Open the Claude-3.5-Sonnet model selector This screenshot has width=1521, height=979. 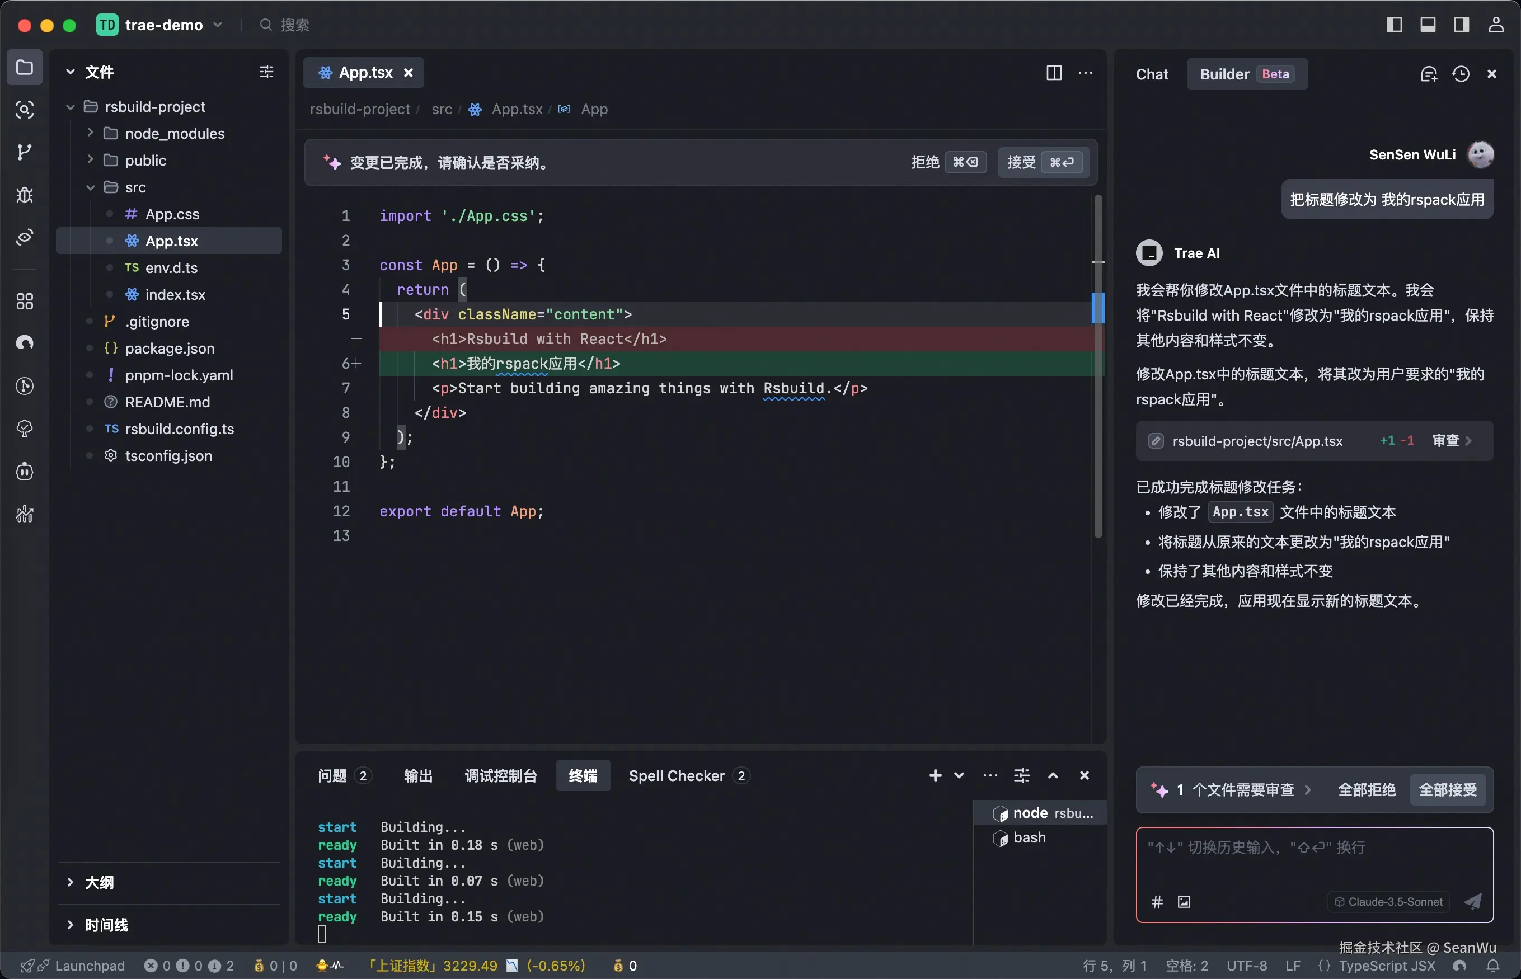pyautogui.click(x=1388, y=901)
